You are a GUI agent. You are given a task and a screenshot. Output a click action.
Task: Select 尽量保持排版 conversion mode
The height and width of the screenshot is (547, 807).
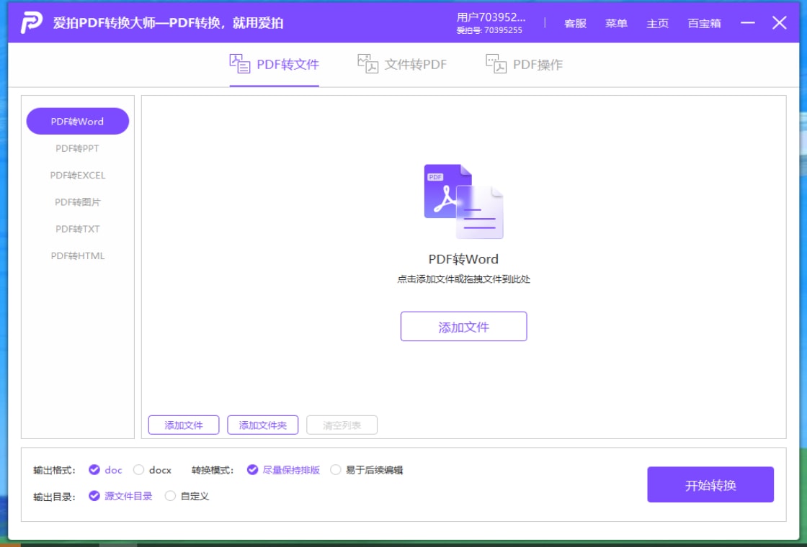click(x=284, y=470)
